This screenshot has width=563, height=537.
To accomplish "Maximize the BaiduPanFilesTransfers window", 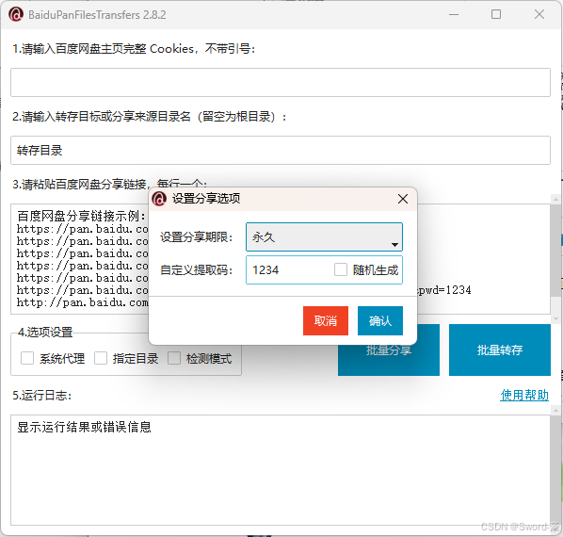I will click(496, 15).
